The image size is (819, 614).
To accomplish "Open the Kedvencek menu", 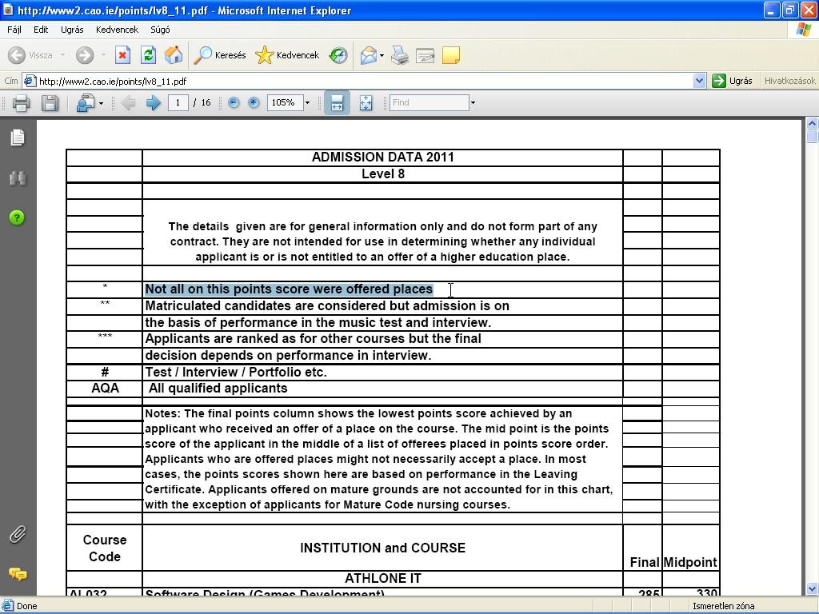I will [x=117, y=30].
